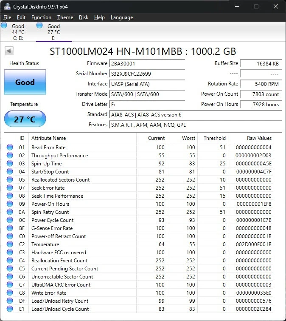This screenshot has height=321, width=286.
Task: Open the Theme menu
Action: point(65,17)
